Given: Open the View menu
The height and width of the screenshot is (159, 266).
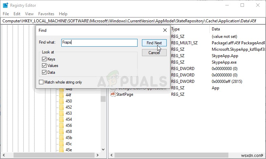Looking at the screenshot, I should 29,14.
